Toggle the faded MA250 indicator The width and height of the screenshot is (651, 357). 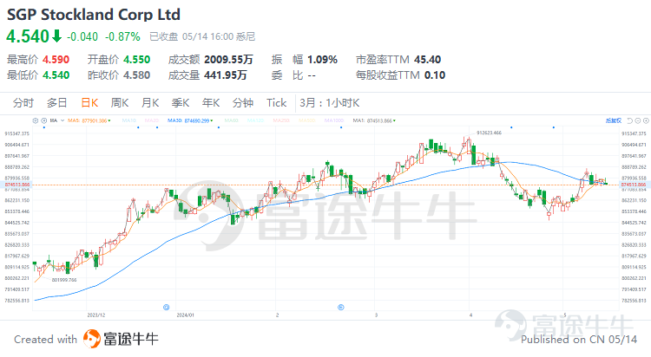[281, 120]
